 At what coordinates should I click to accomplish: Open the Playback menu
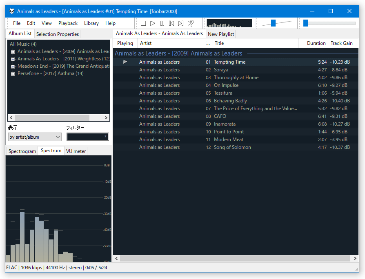(x=68, y=23)
